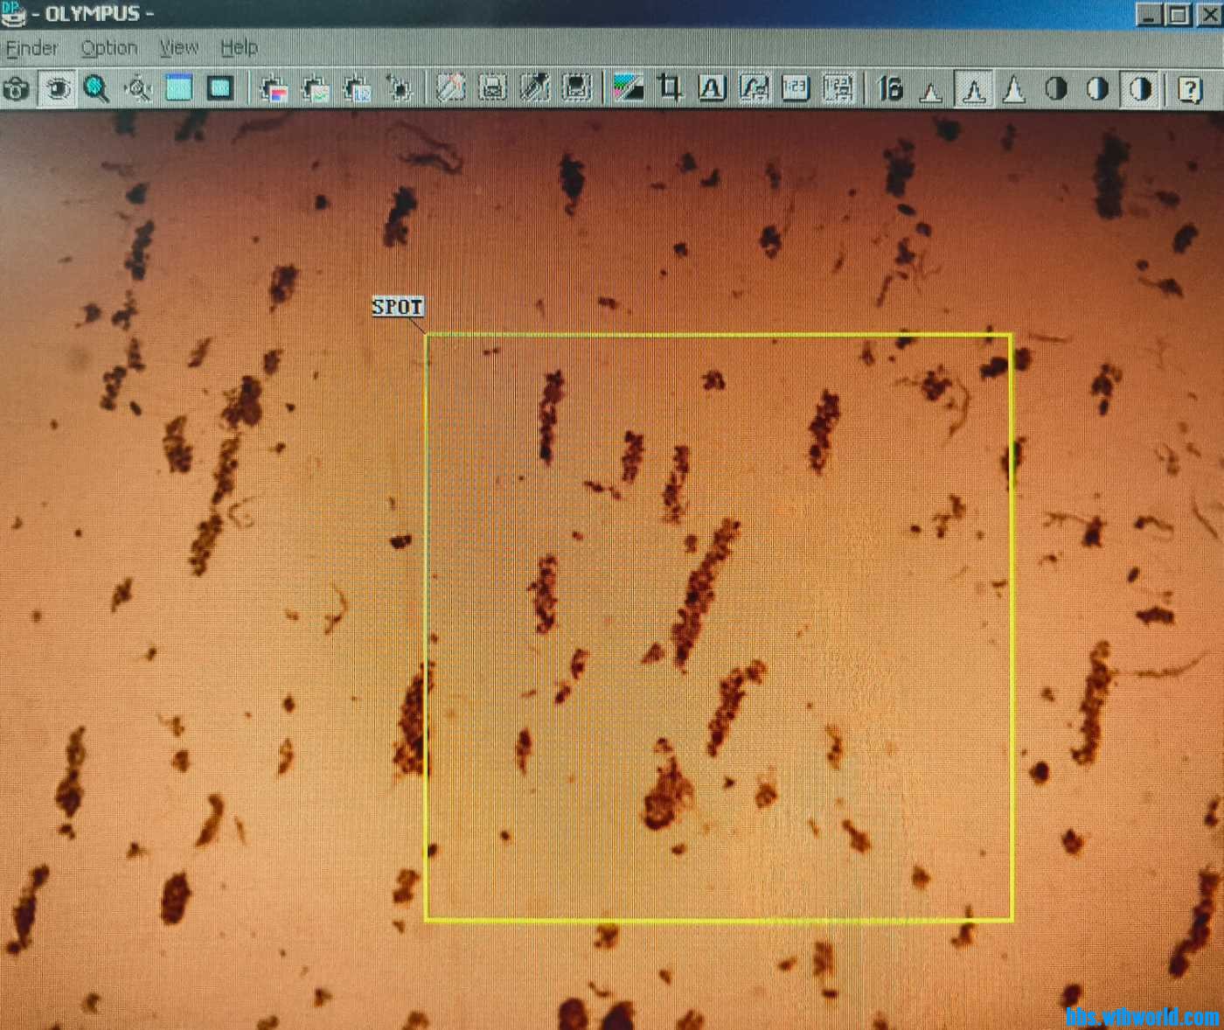Image resolution: width=1224 pixels, height=1030 pixels.
Task: Expand the View menu
Action: coord(179,48)
